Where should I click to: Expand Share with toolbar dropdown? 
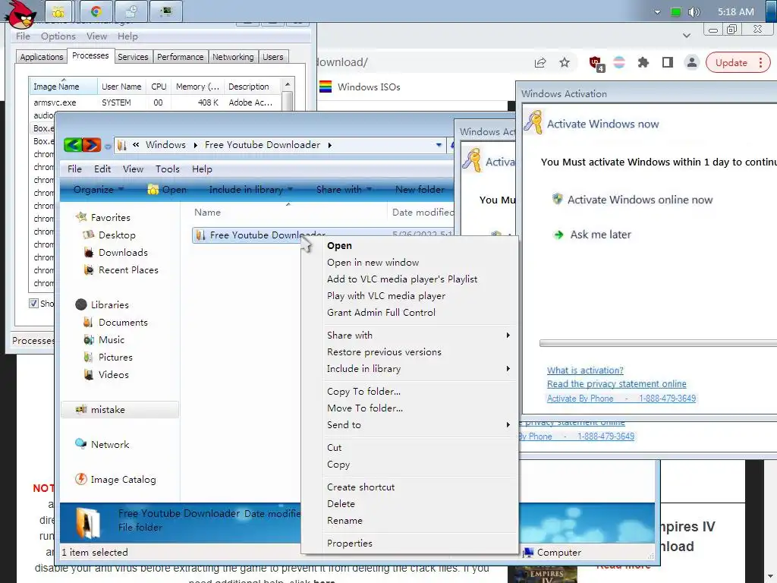344,189
